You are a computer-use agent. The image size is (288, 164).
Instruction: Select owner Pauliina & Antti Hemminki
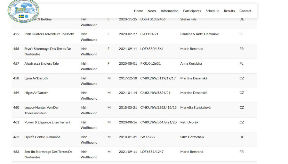coord(200,34)
